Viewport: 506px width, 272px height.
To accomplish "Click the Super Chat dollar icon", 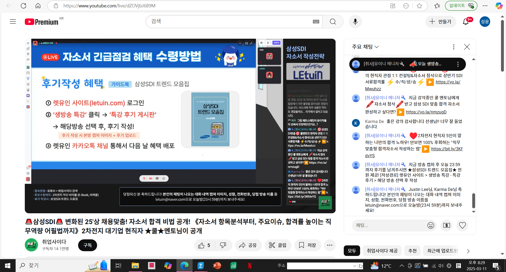I will (x=446, y=225).
